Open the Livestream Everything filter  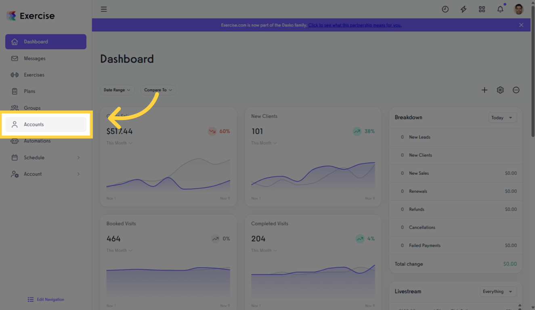coord(498,291)
